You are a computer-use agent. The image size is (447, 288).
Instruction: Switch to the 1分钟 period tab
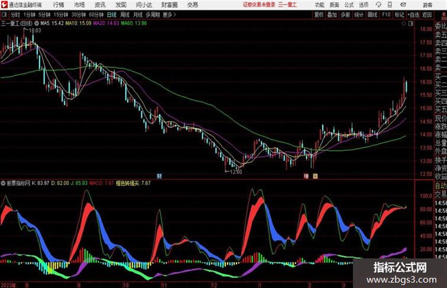pos(29,15)
